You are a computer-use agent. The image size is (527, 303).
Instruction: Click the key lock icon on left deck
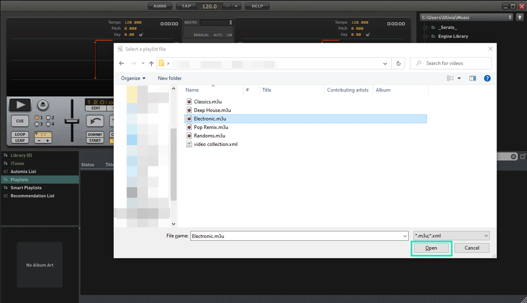coord(141,34)
